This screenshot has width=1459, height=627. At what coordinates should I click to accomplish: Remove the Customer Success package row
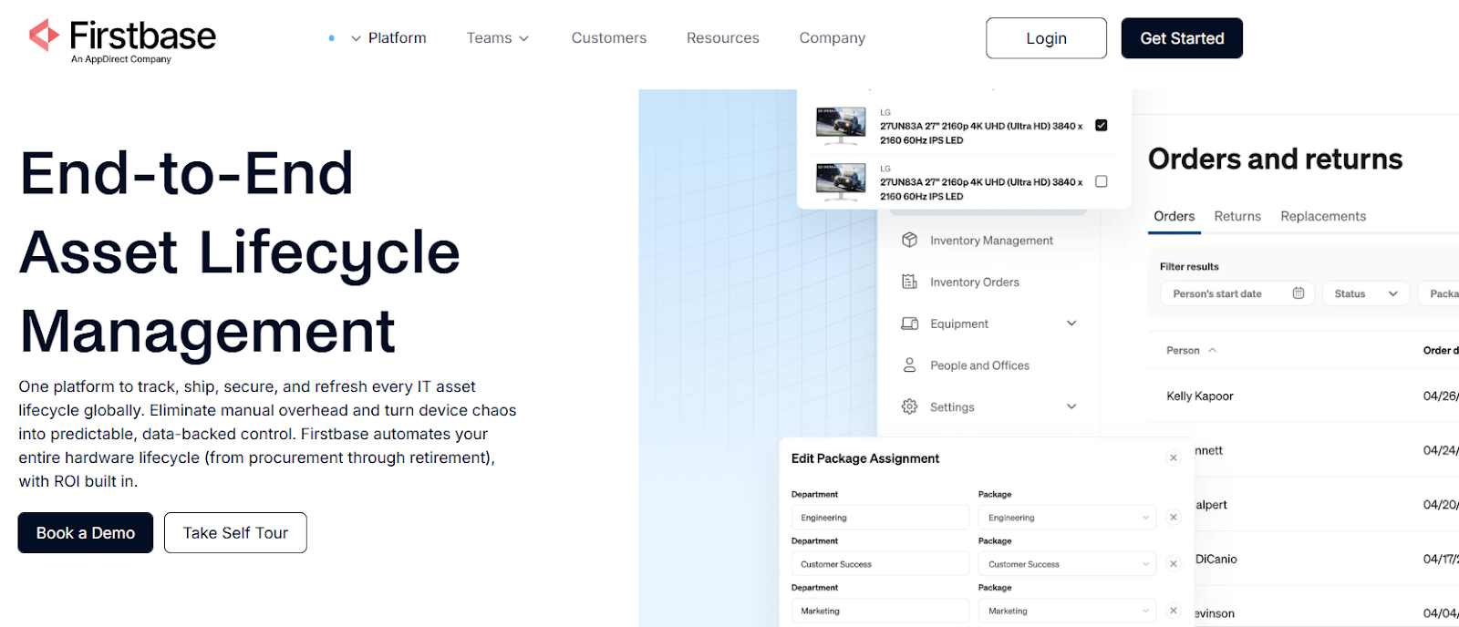[x=1174, y=564]
